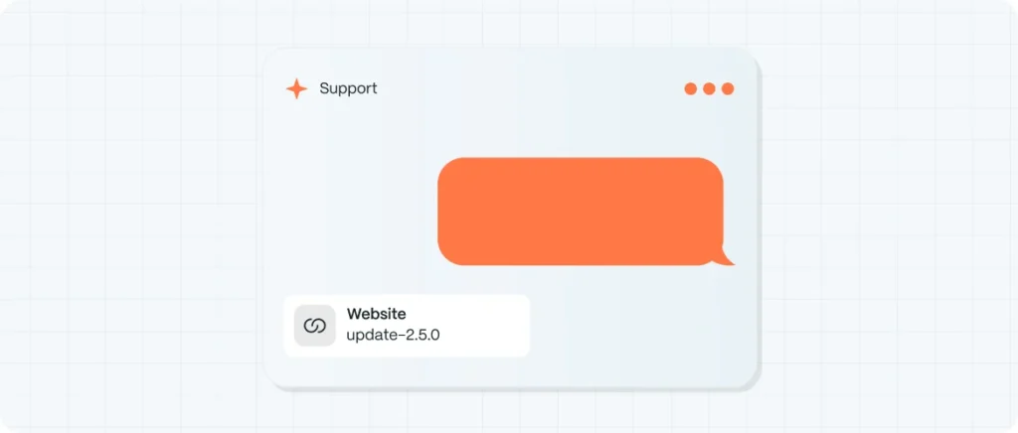
Task: Click the bottom edge of orange bubble
Action: (578, 264)
